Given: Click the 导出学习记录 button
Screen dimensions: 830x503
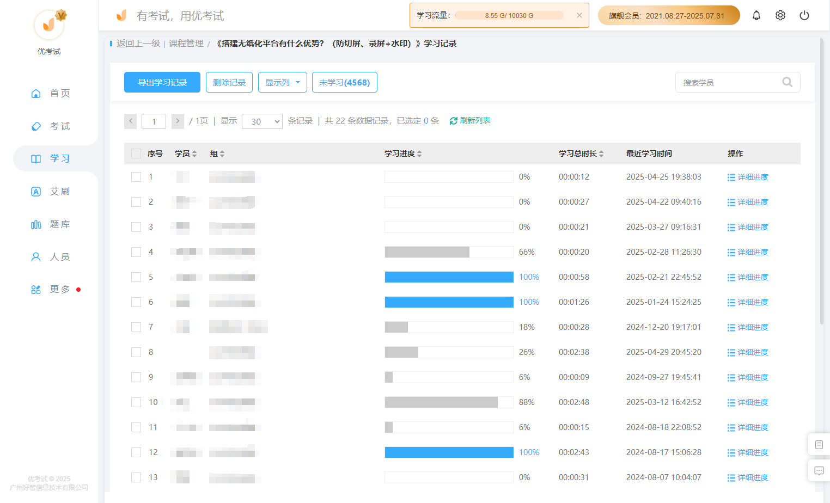Looking at the screenshot, I should [x=162, y=82].
